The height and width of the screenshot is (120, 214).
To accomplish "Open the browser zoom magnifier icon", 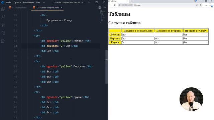I will [197, 5].
